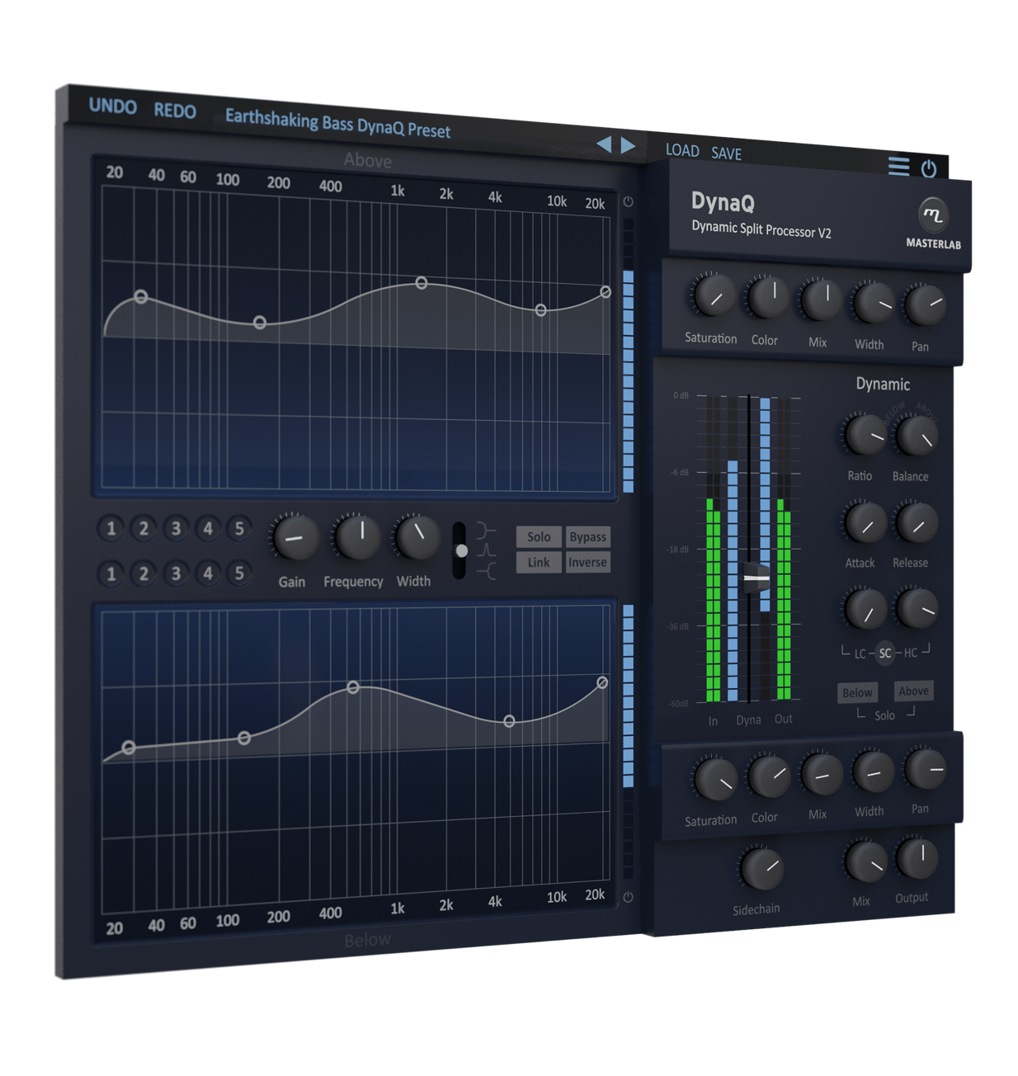Click the Dyna threshold slider handle
1018x1076 pixels.
pyautogui.click(x=755, y=578)
